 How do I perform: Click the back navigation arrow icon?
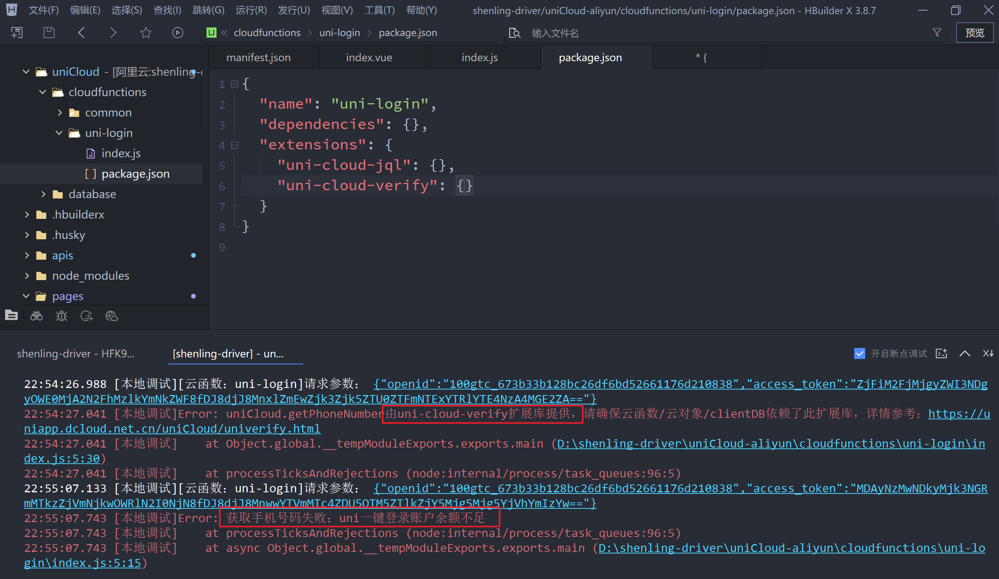[x=81, y=33]
